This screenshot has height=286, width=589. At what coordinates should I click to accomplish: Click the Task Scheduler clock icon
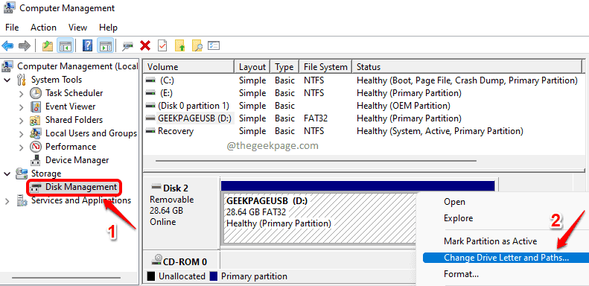(x=36, y=93)
